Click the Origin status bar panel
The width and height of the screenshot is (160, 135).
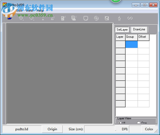pos(52,129)
